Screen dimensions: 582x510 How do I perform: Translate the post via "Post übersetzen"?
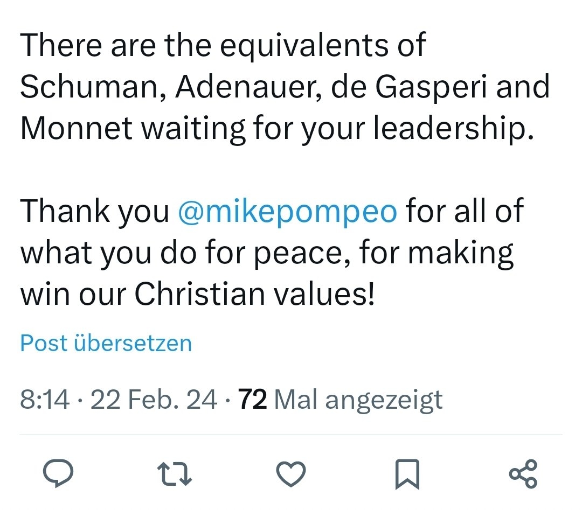tap(106, 343)
